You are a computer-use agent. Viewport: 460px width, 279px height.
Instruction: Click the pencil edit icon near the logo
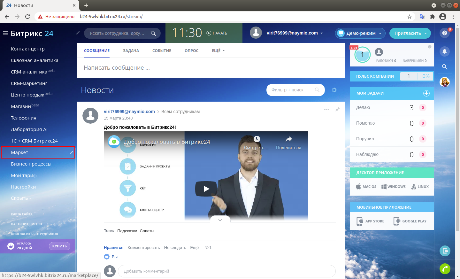(78, 33)
